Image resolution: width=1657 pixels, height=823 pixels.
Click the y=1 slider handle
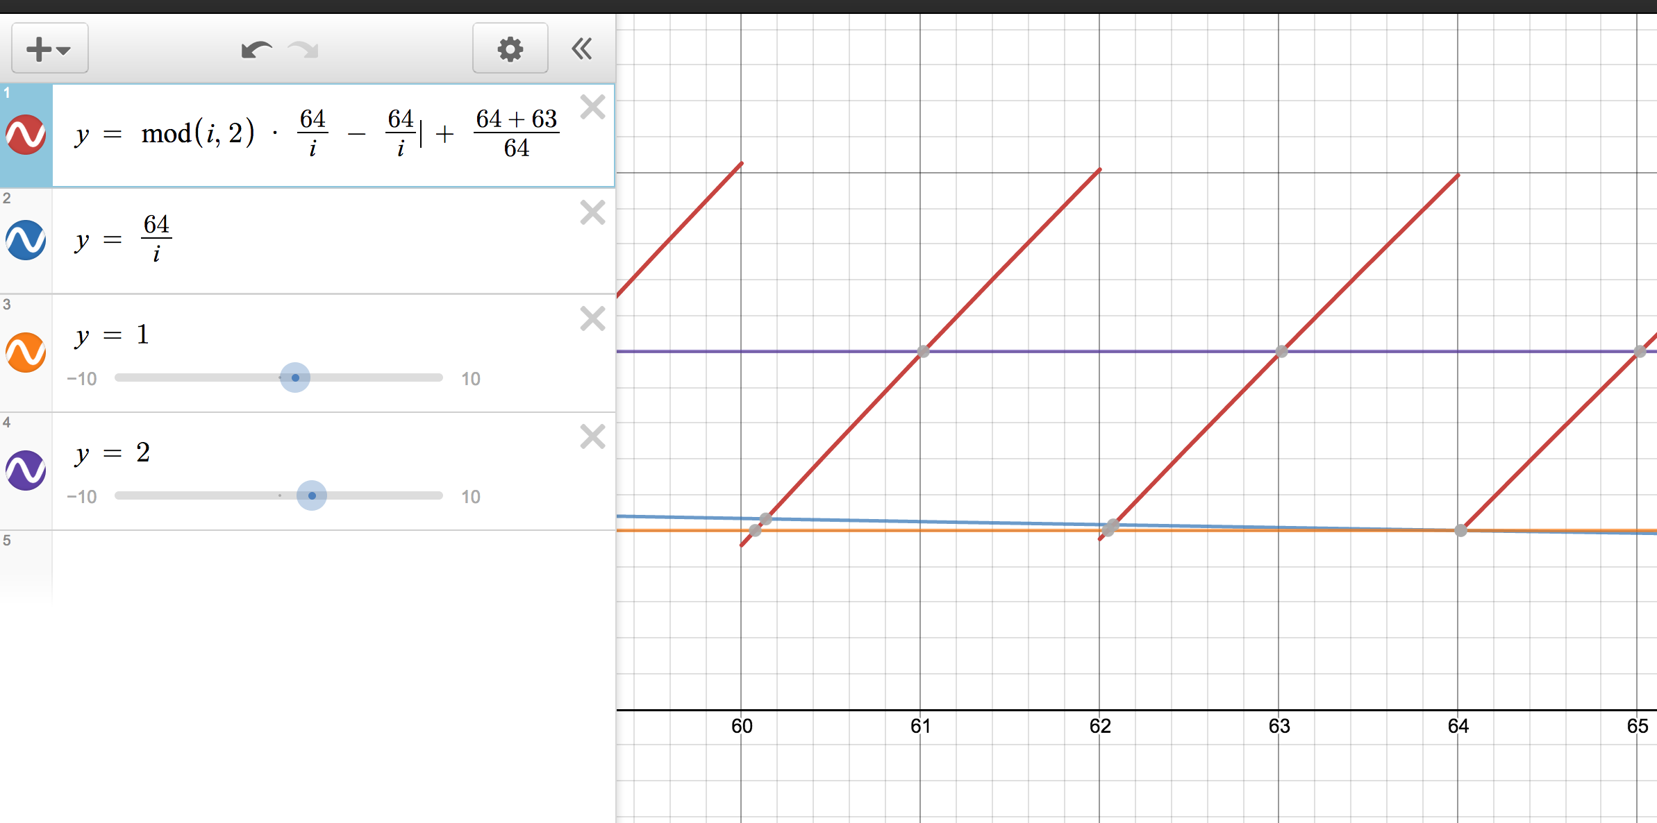[295, 377]
